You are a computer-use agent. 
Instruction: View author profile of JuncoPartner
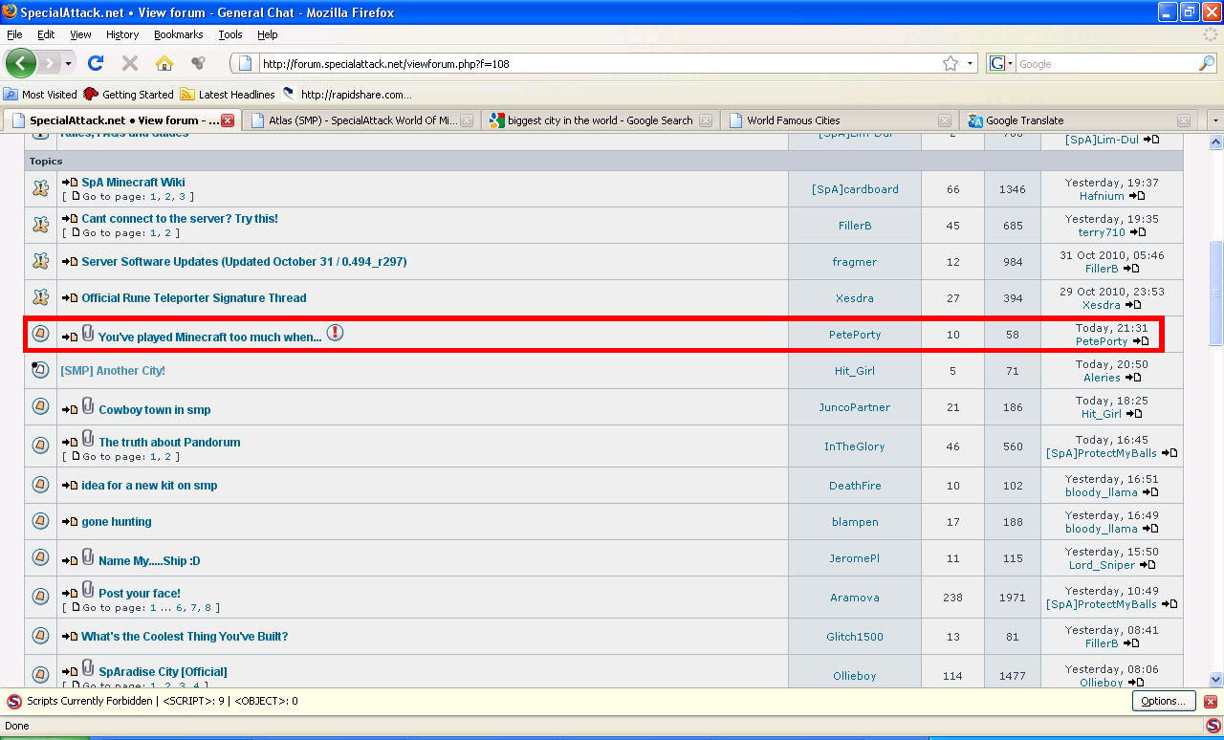click(x=854, y=407)
